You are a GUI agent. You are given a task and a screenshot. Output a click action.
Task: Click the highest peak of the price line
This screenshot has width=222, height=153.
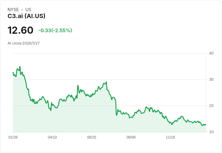[x=20, y=67]
